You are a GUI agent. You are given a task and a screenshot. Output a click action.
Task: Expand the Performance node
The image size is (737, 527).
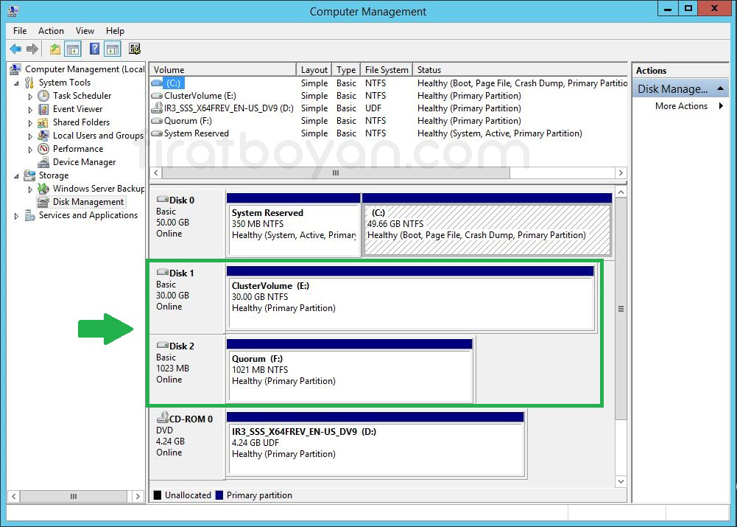click(30, 149)
